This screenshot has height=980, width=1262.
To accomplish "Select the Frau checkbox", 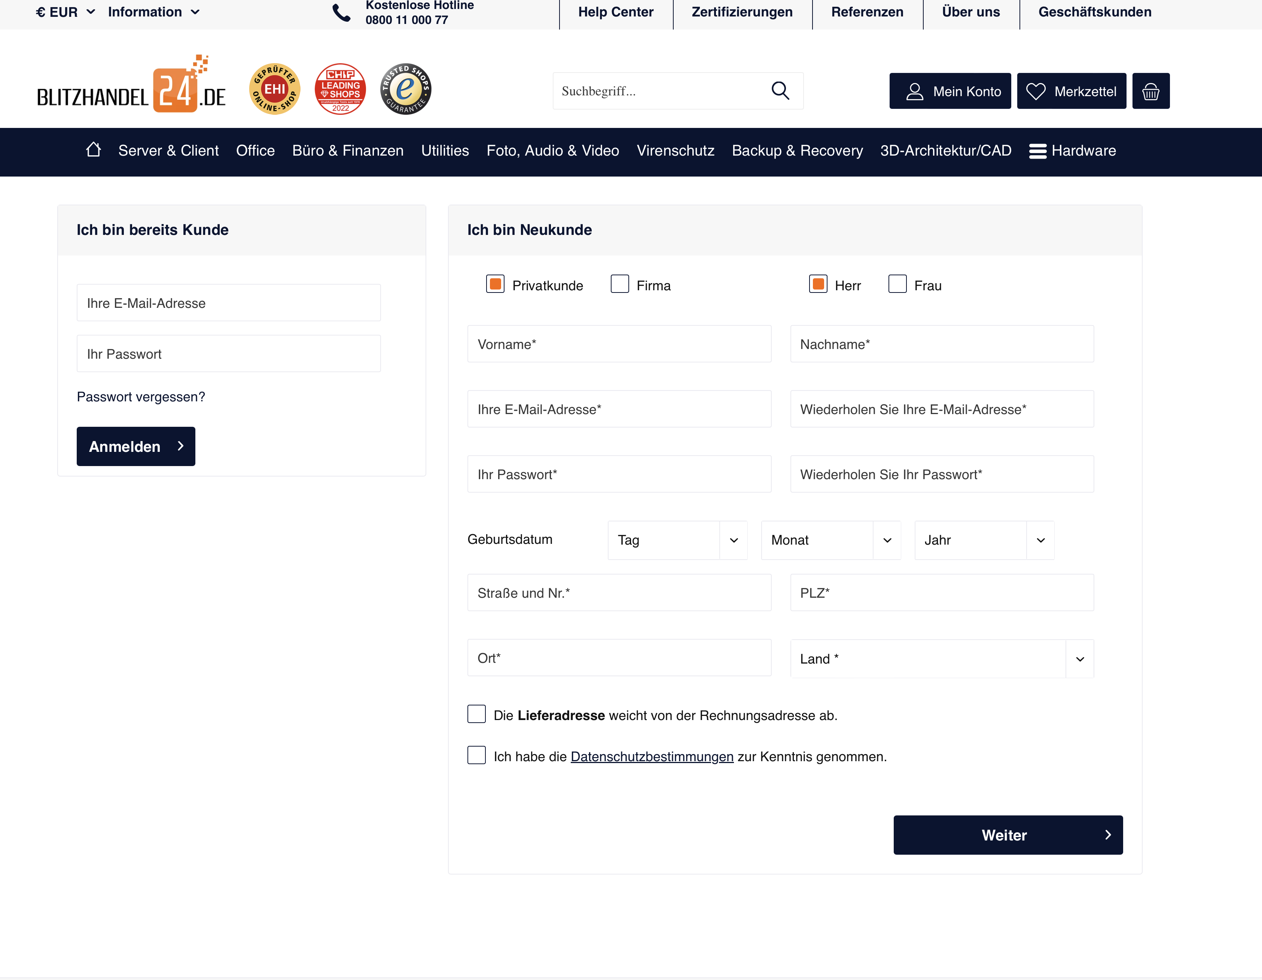I will point(897,284).
